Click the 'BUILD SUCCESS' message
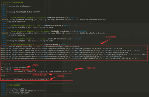Image resolution: width=149 pixels, height=97 pixels. coord(14,85)
